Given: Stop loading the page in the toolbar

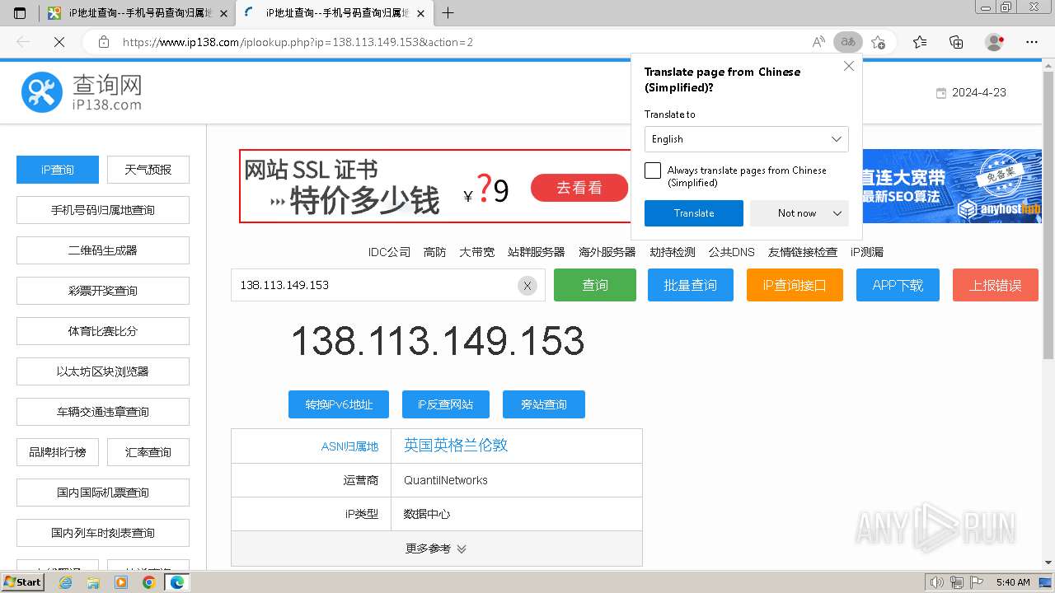Looking at the screenshot, I should click(59, 42).
